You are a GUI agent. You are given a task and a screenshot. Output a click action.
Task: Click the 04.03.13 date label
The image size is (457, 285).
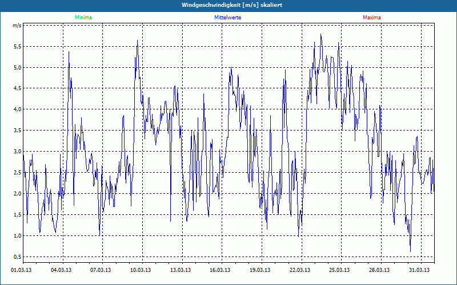pyautogui.click(x=61, y=270)
